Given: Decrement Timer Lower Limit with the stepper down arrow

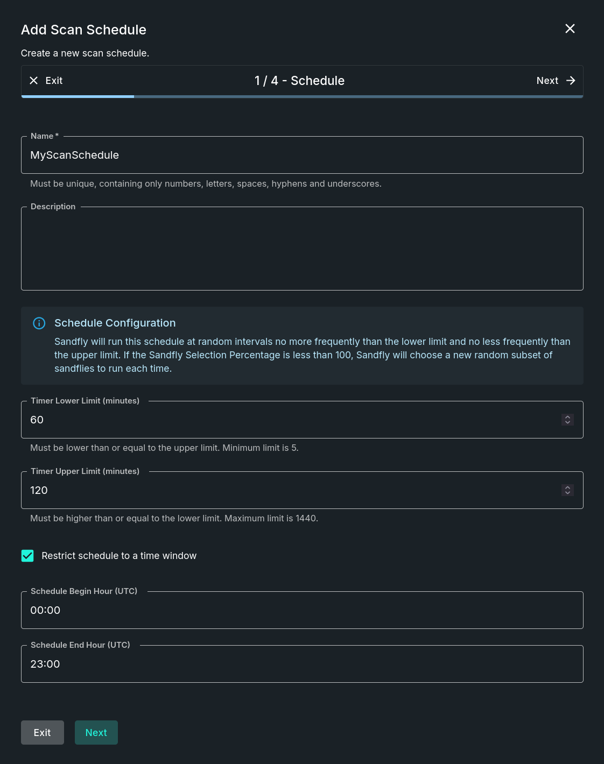Looking at the screenshot, I should click(567, 423).
